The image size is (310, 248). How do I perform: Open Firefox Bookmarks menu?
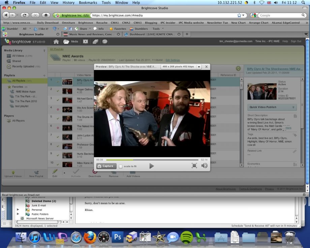tap(88, 3)
